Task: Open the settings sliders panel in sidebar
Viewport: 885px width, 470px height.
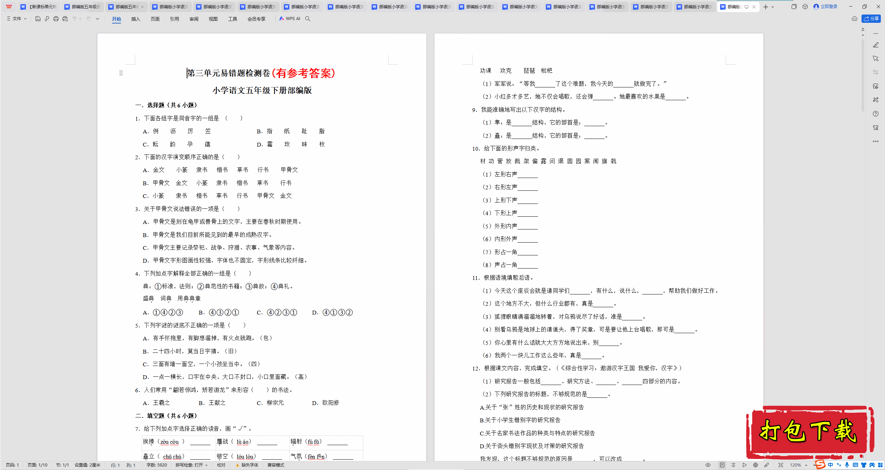Action: [x=876, y=72]
